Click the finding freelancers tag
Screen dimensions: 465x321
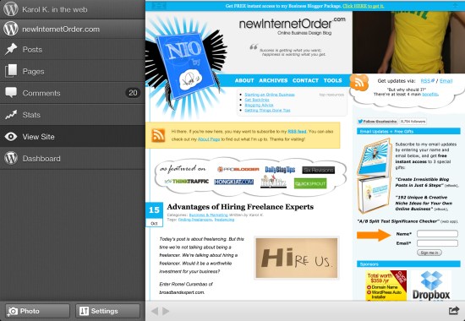coord(195,220)
